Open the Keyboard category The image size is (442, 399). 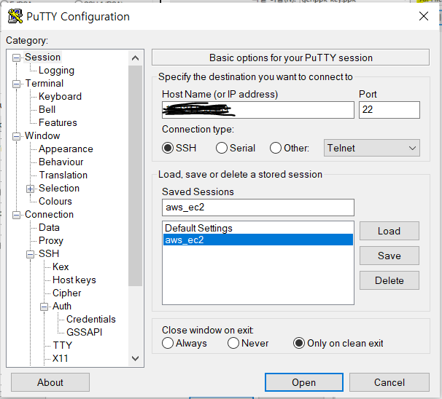[60, 97]
